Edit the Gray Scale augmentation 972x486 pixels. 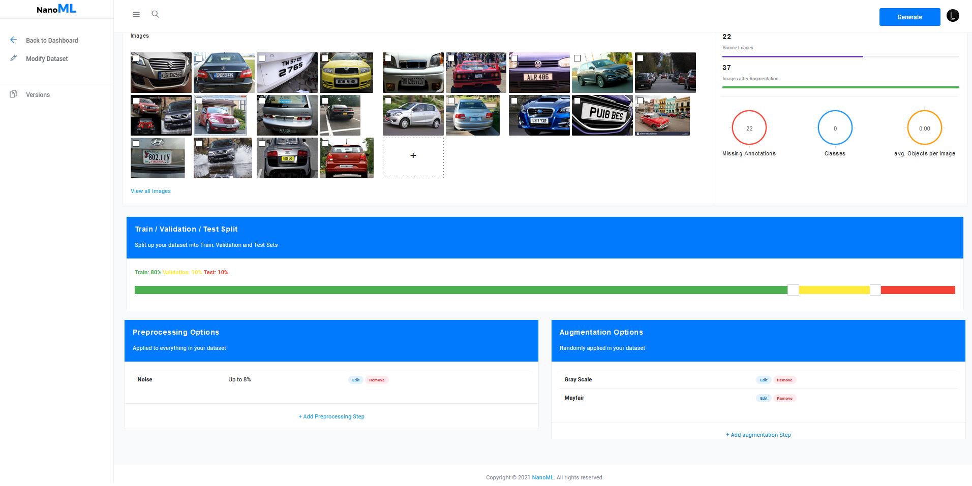tap(764, 380)
